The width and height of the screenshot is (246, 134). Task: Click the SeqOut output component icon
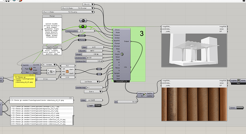tap(144, 94)
